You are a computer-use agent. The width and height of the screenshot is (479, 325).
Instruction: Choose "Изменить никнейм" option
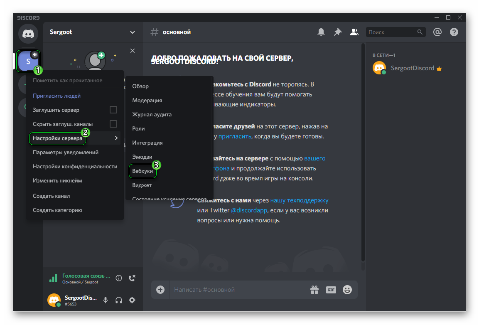[75, 180]
